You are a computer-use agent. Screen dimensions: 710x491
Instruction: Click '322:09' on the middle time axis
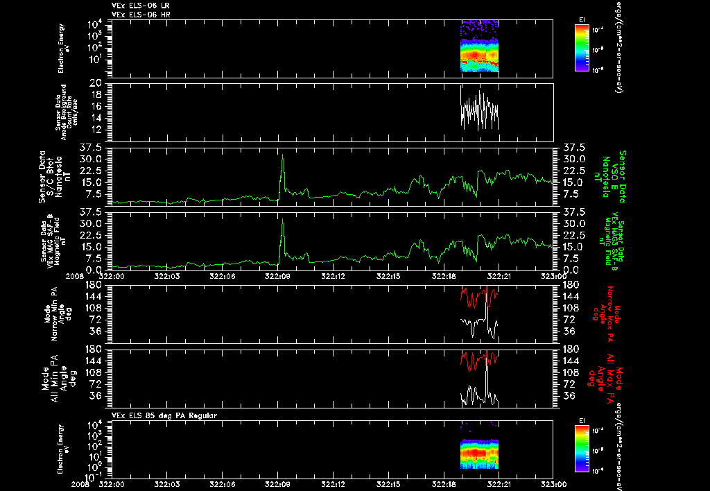[277, 276]
